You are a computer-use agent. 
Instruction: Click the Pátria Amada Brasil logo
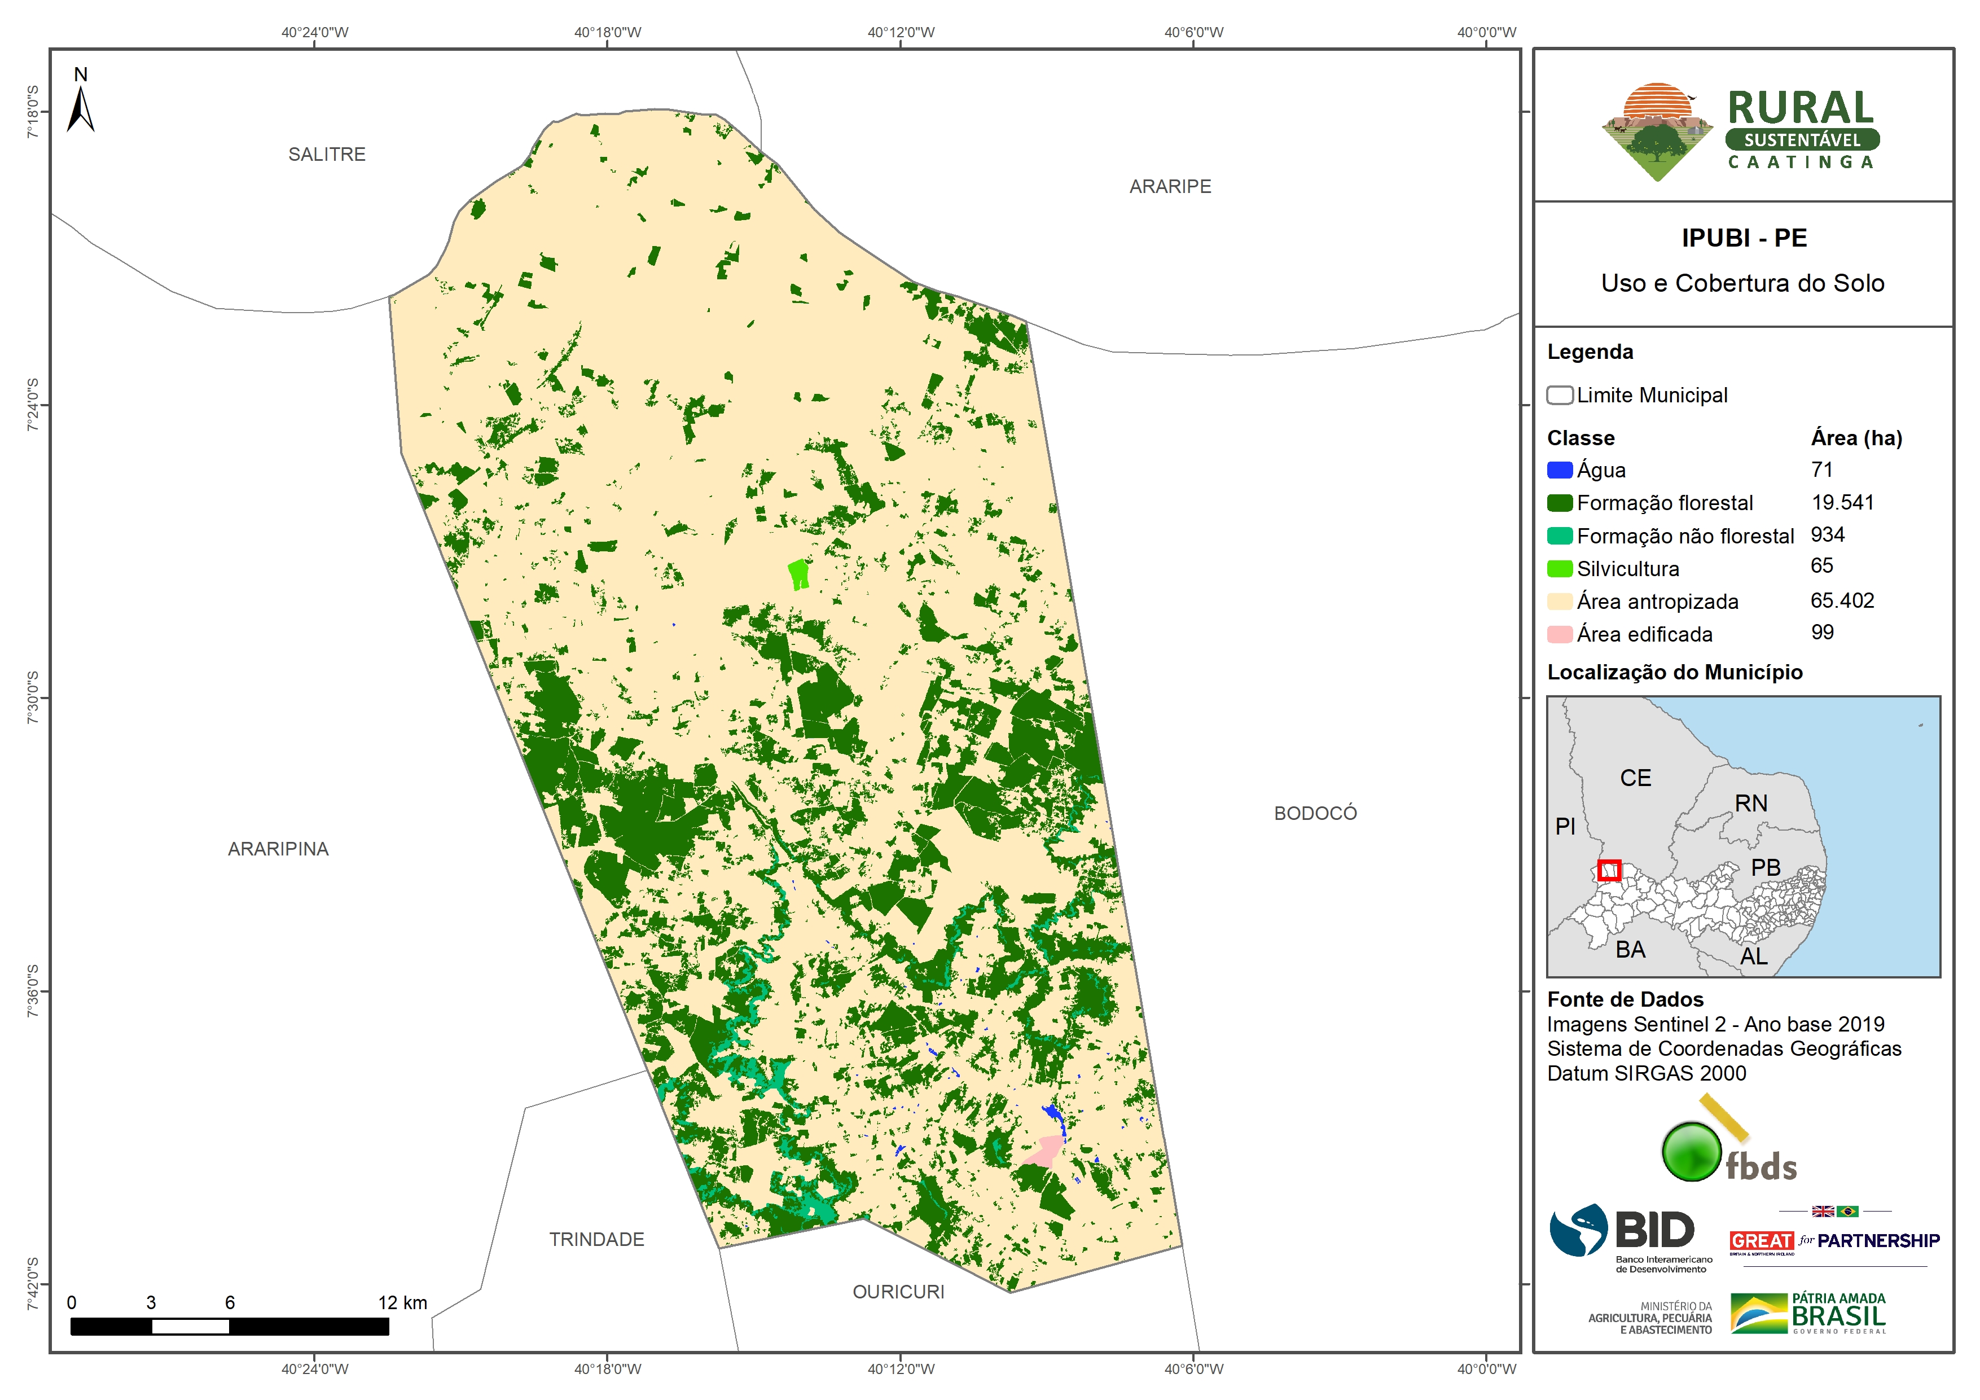click(1808, 1314)
